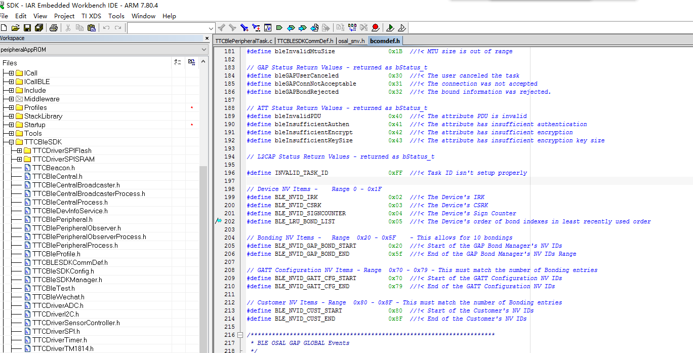Click the Paste clipboard icon
Screen dimensions: 693x353
click(92, 28)
